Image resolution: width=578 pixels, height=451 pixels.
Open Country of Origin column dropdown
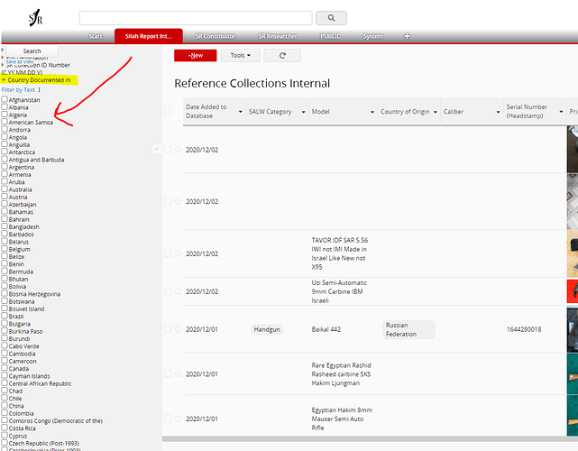(x=436, y=112)
